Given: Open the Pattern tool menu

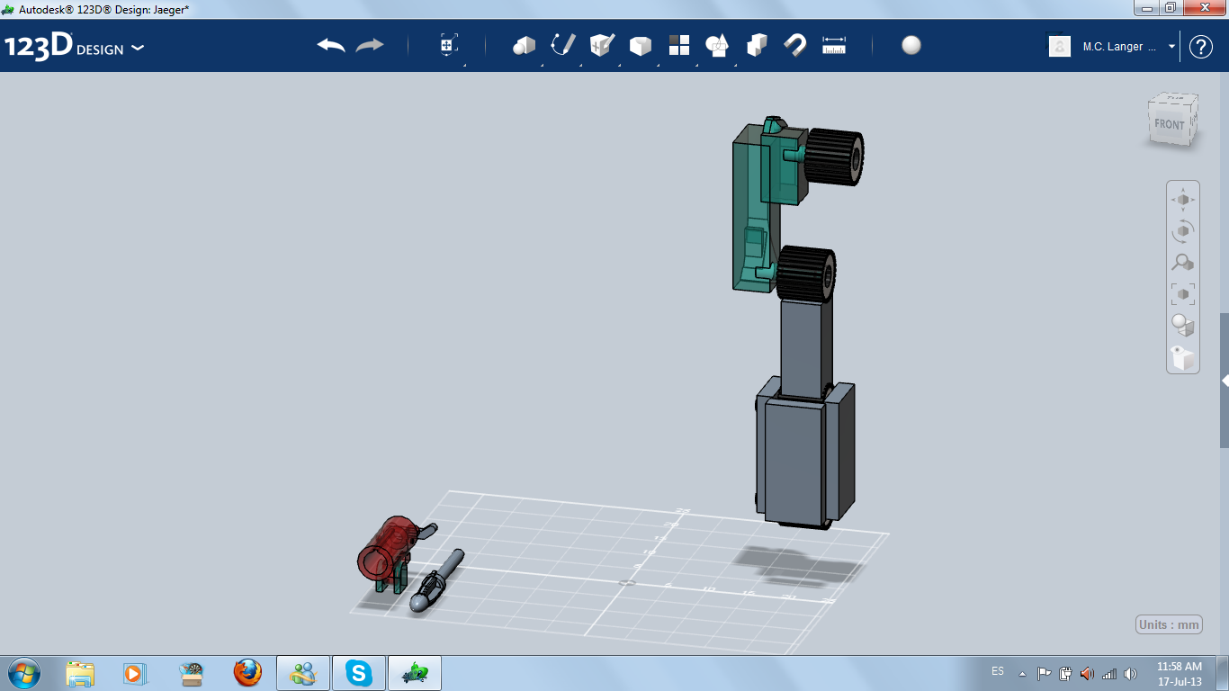Looking at the screenshot, I should click(x=679, y=45).
